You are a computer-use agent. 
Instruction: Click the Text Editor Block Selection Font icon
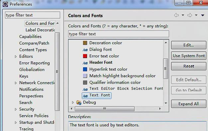click(85, 89)
